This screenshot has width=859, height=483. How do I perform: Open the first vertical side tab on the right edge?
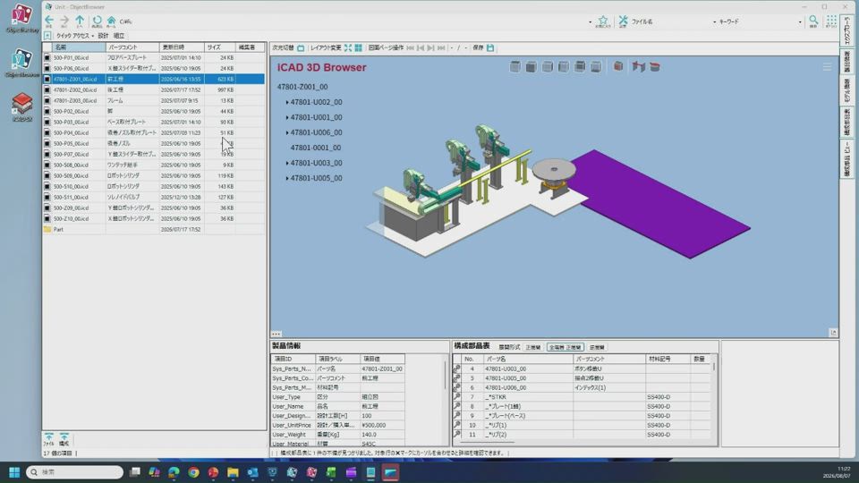[x=846, y=29]
